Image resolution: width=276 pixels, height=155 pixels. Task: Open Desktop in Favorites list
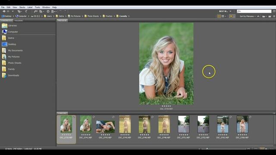pos(9,44)
